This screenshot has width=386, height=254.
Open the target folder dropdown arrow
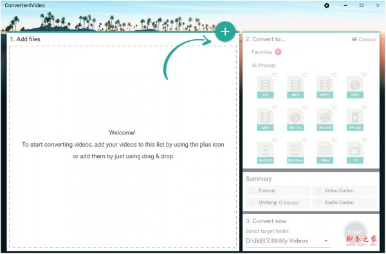click(x=326, y=240)
